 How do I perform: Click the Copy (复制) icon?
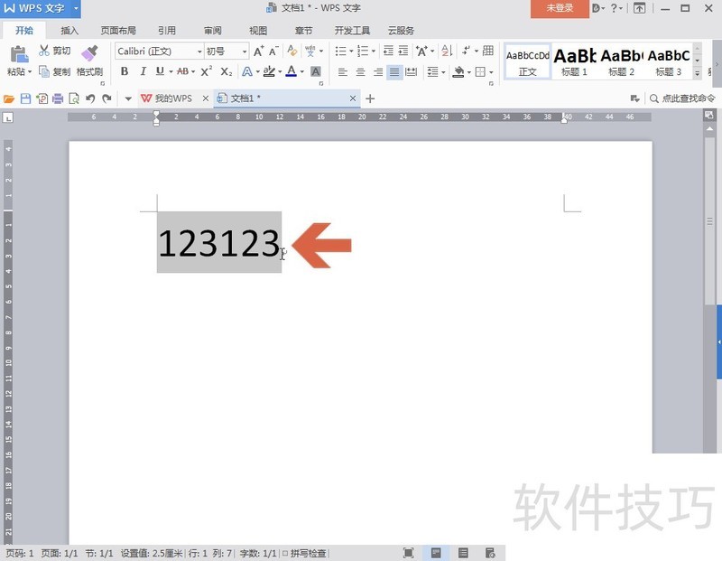pyautogui.click(x=44, y=71)
